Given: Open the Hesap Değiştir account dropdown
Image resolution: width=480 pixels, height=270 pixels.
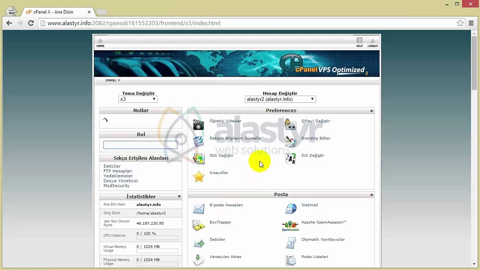Looking at the screenshot, I should (280, 99).
